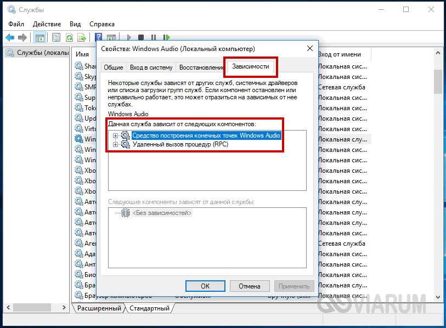Switch to the Расширенный view tab

point(99,308)
